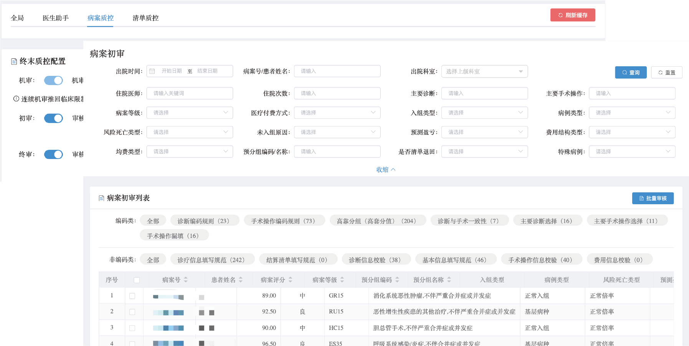
Task: Click the 批量审核 button
Action: pos(653,198)
